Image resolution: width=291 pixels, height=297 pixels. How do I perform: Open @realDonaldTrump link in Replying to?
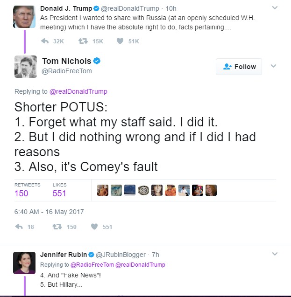click(x=78, y=91)
